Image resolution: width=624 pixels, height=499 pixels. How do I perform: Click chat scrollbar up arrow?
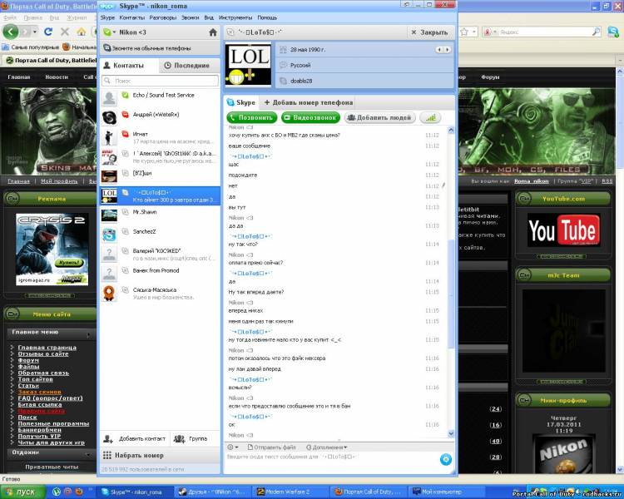pos(451,130)
